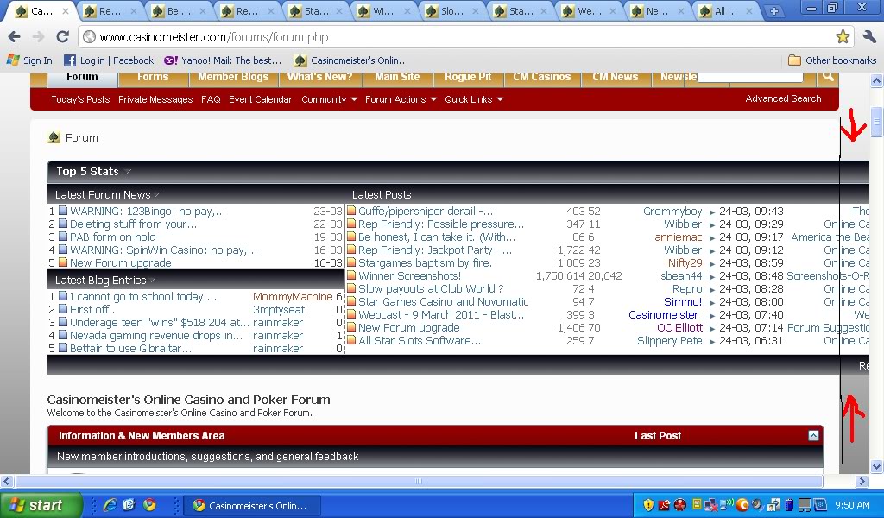Image resolution: width=884 pixels, height=518 pixels.
Task: Select the Casinomeister's Onlin... taskbar button
Action: coord(252,506)
